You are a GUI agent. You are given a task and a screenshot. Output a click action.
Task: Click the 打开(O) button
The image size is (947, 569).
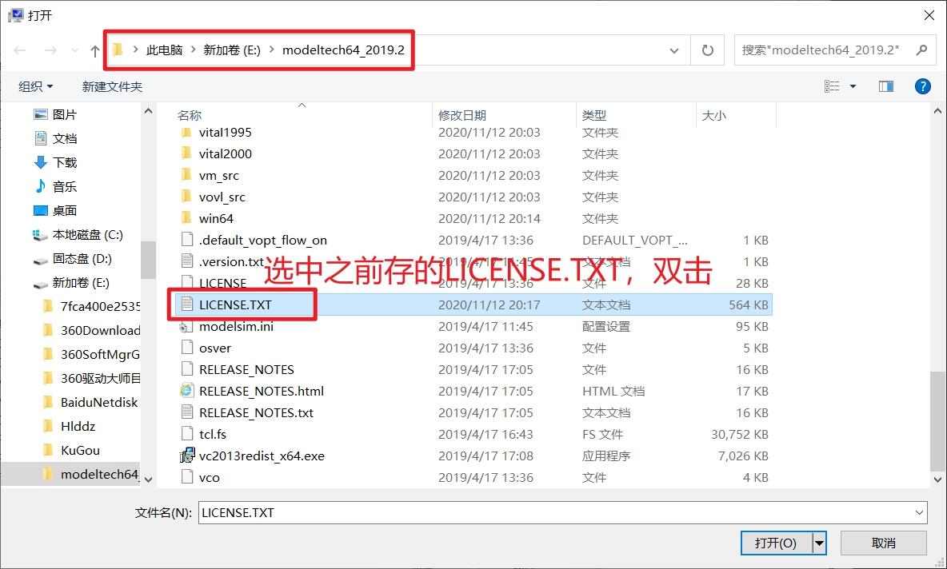pos(776,543)
